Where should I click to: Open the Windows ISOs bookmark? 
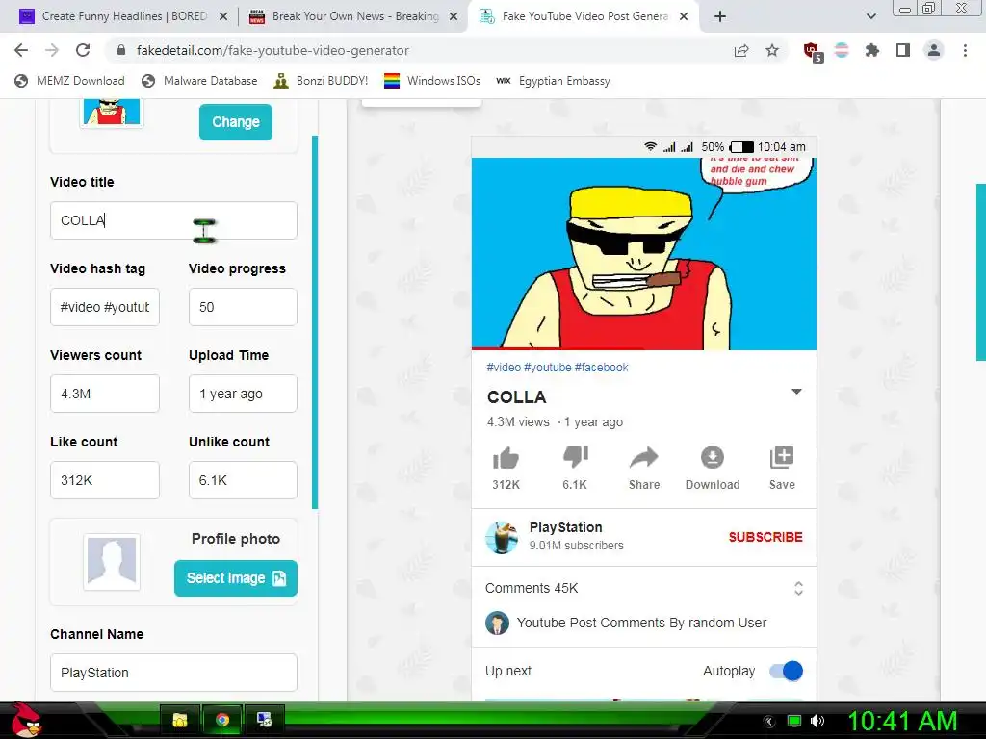click(x=432, y=81)
